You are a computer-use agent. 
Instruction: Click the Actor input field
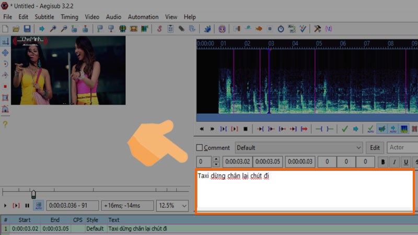[x=402, y=148]
